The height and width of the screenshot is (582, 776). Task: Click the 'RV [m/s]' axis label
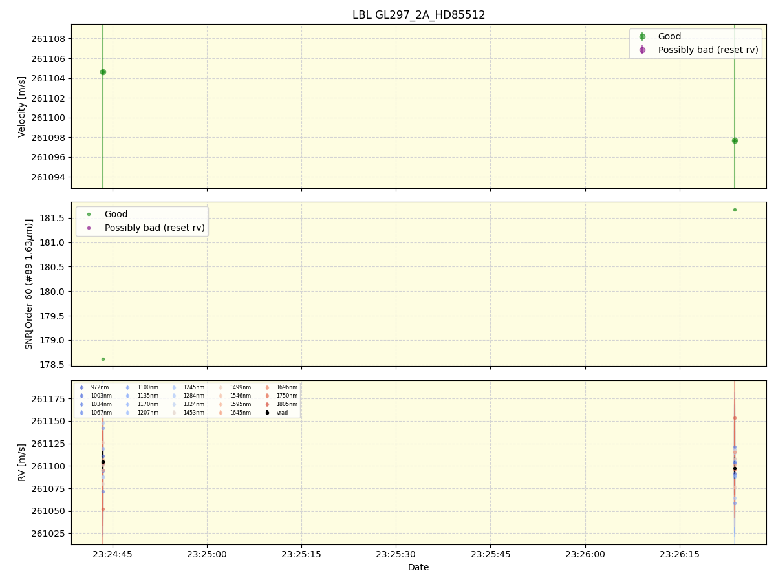click(22, 462)
